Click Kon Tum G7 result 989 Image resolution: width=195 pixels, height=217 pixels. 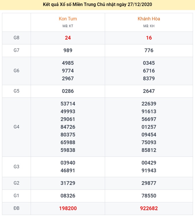[68, 50]
